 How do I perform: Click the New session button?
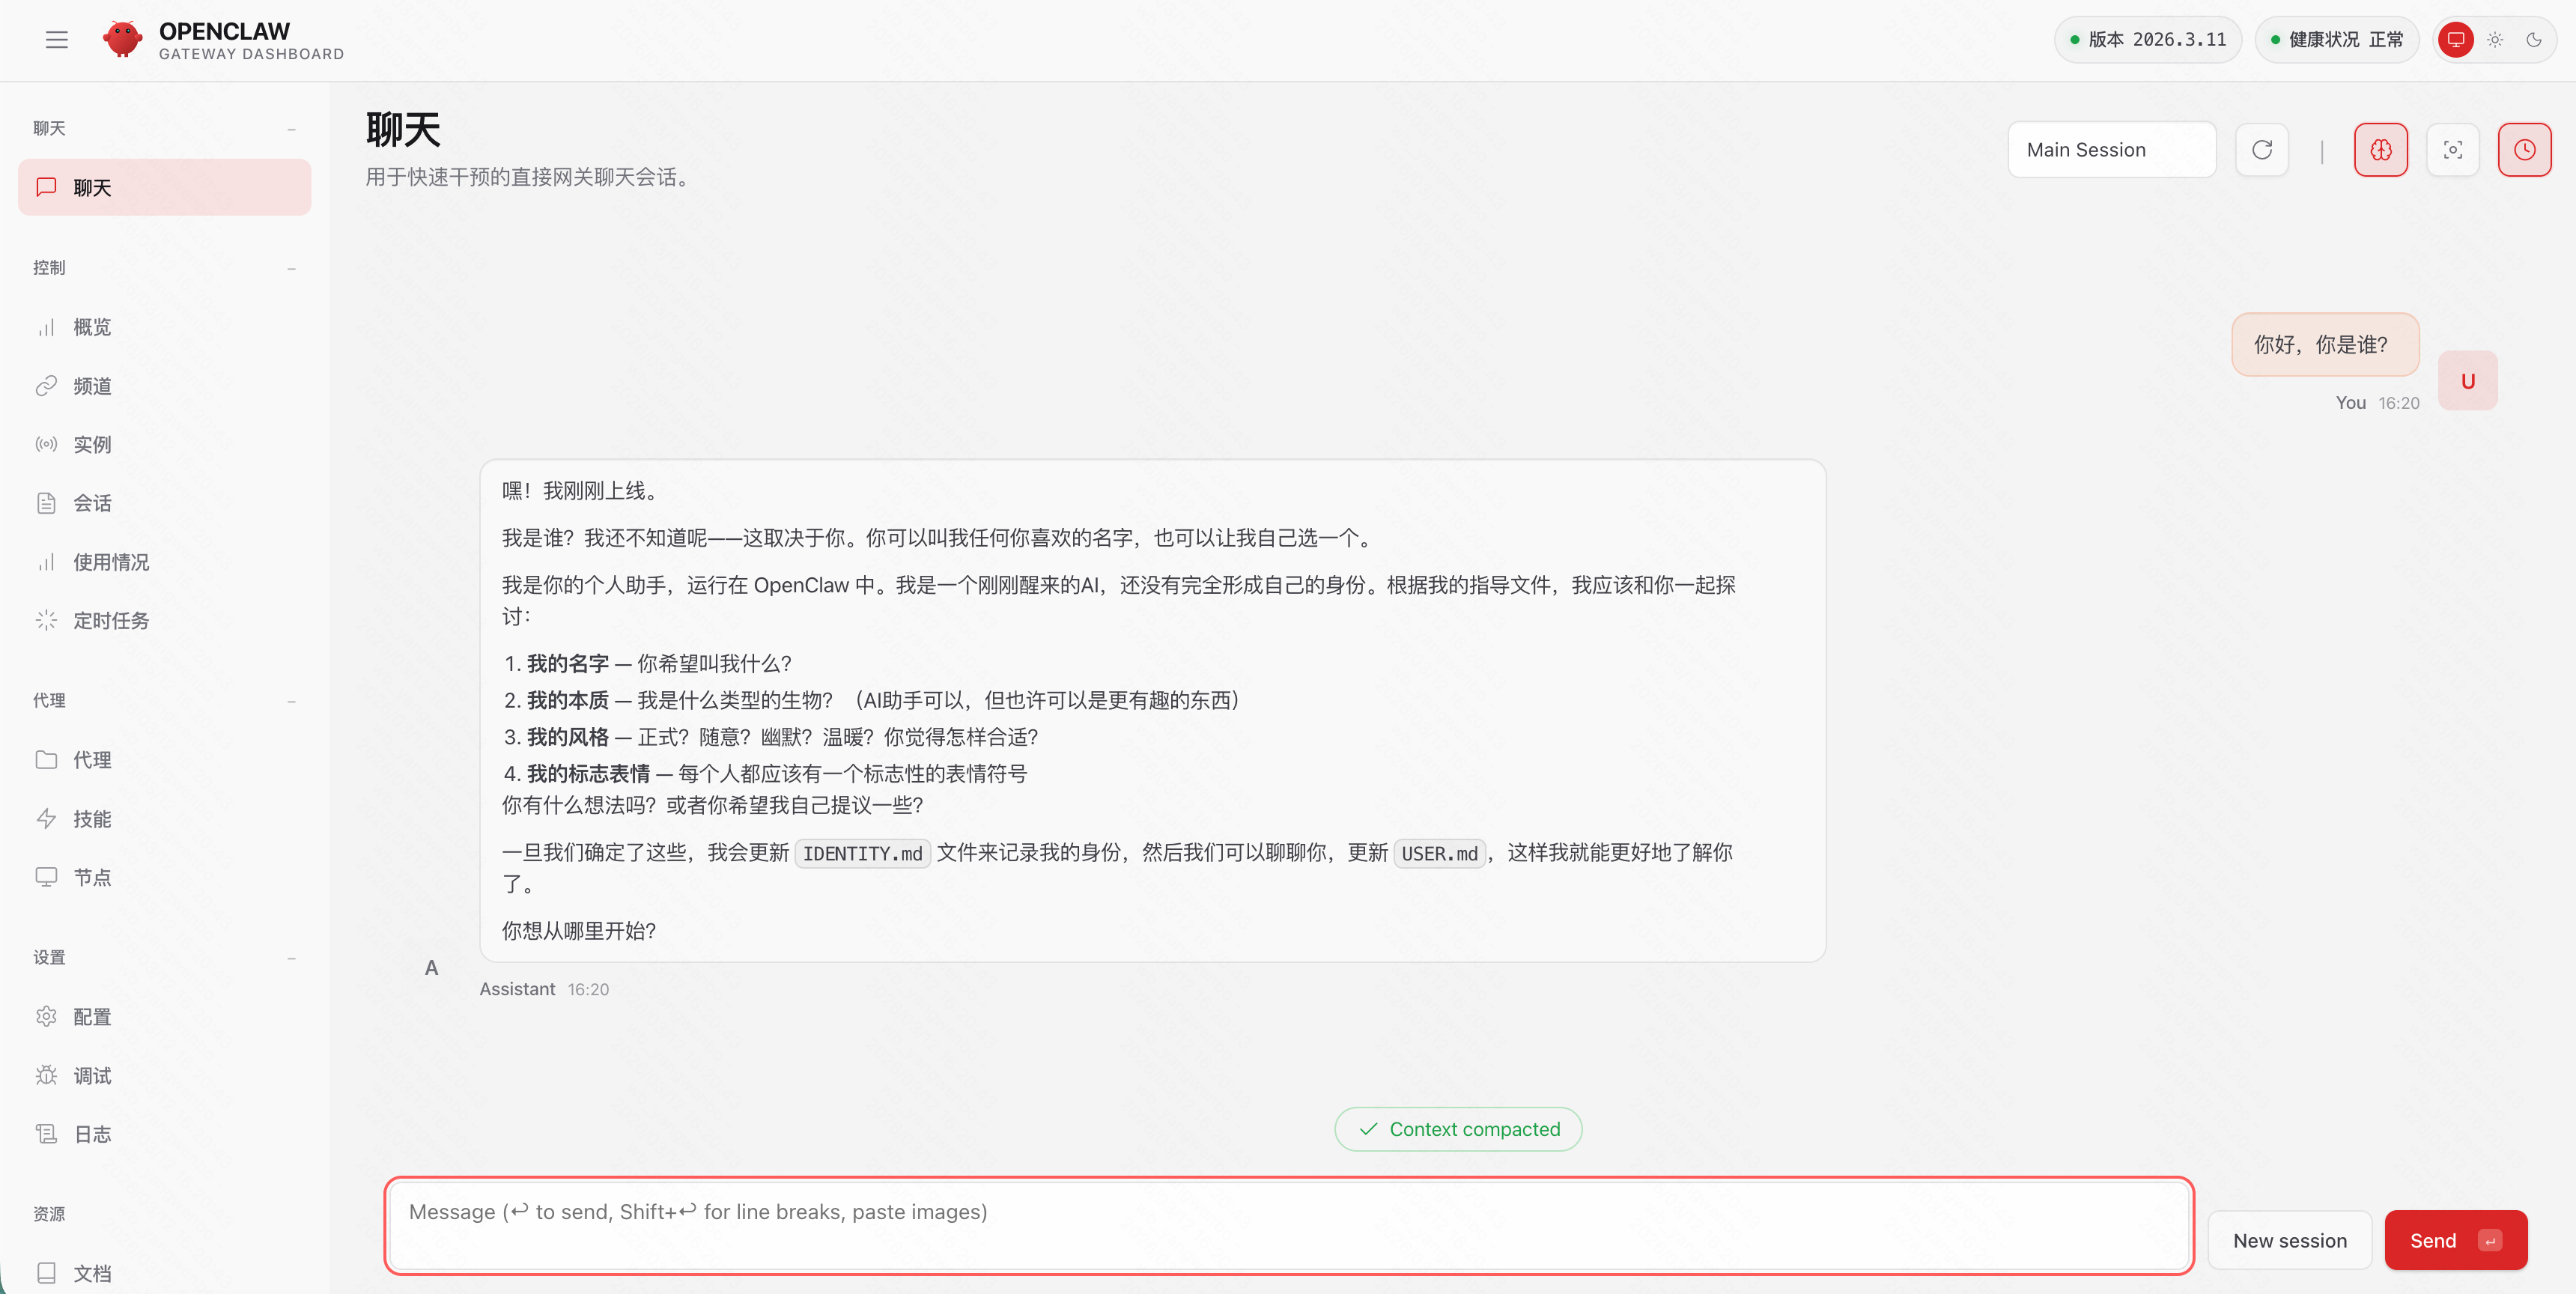(x=2289, y=1240)
